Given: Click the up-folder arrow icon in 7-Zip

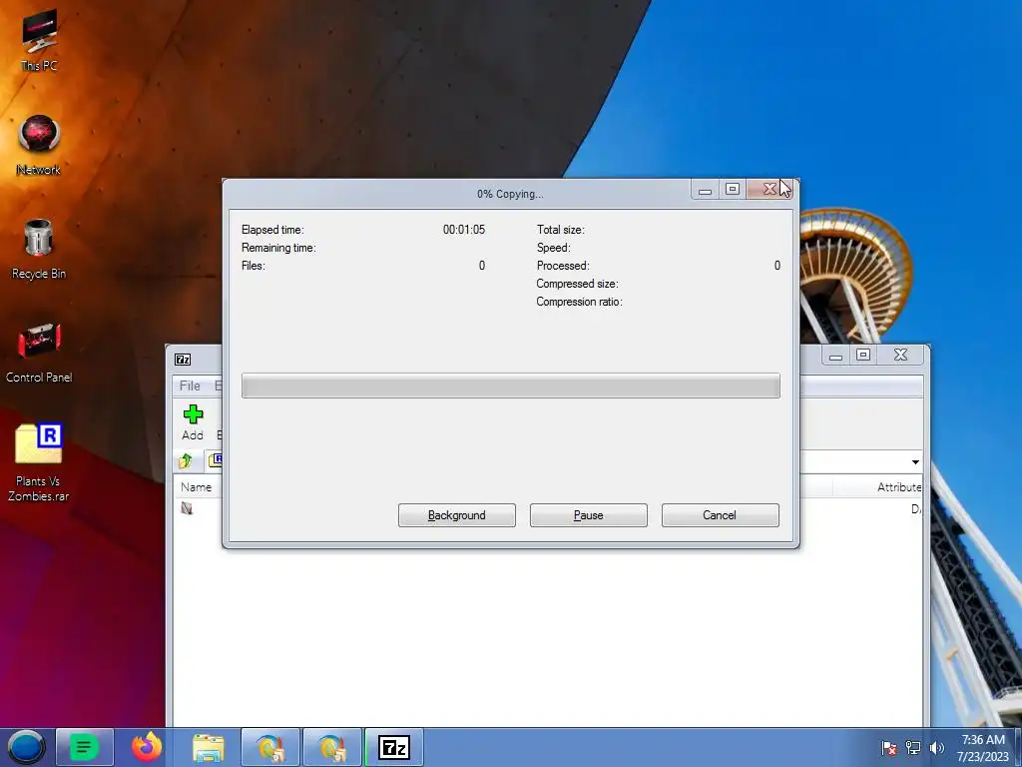Looking at the screenshot, I should (x=185, y=461).
